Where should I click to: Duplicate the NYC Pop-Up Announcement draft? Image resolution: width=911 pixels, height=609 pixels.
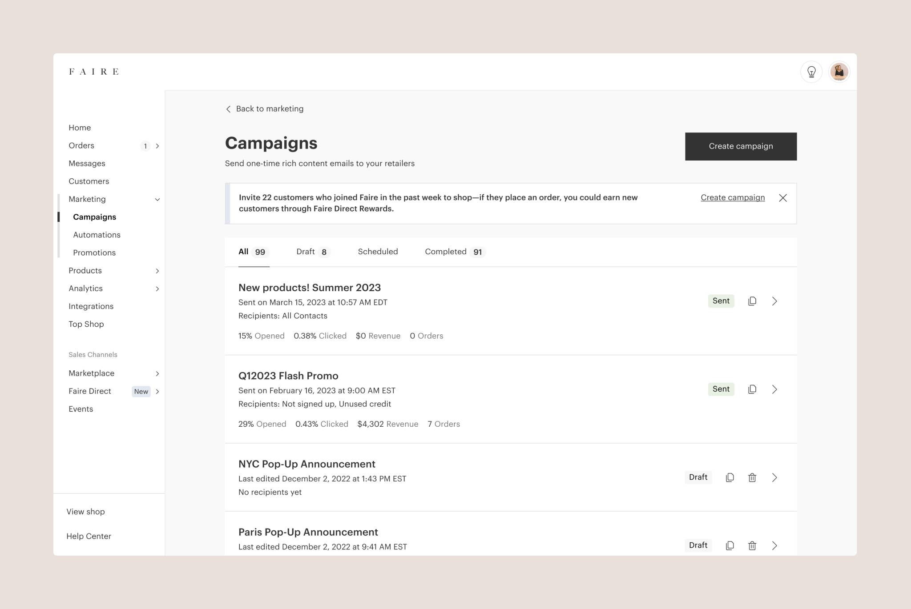[730, 477]
